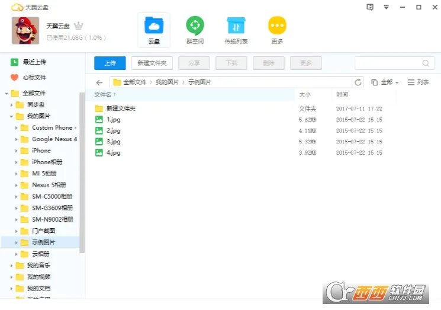Viewport: 441px width, 310px height.
Task: Select the SM-N9002相册 folder in tree
Action: coord(52,220)
